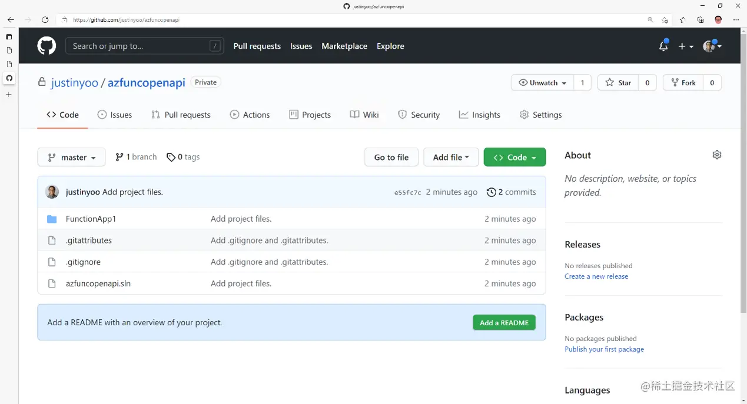Expand the master branch selector

tap(71, 157)
